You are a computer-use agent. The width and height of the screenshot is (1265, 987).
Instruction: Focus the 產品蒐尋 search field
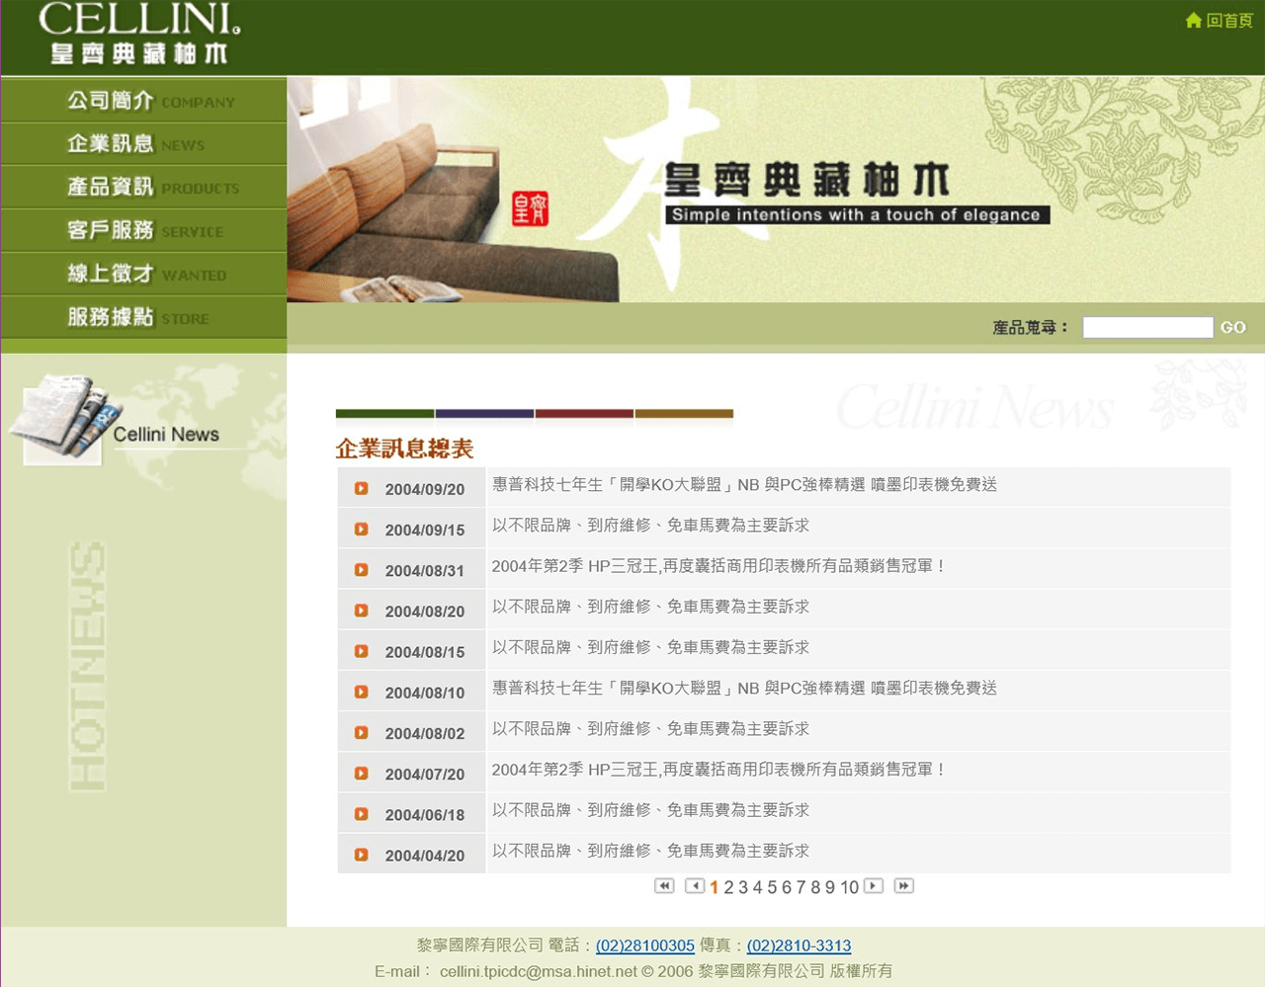[1147, 327]
